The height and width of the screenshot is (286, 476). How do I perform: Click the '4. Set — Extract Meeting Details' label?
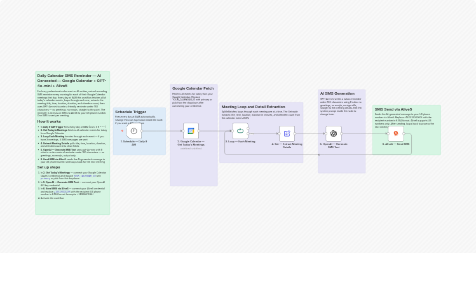287,146
